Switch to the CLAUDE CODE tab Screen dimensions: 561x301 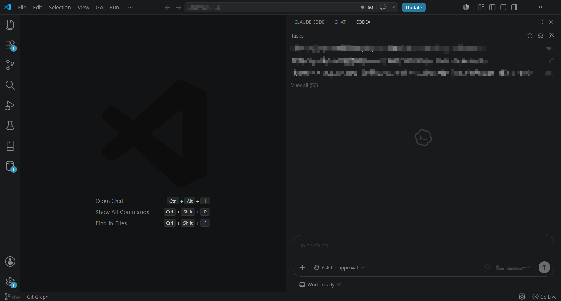point(309,22)
